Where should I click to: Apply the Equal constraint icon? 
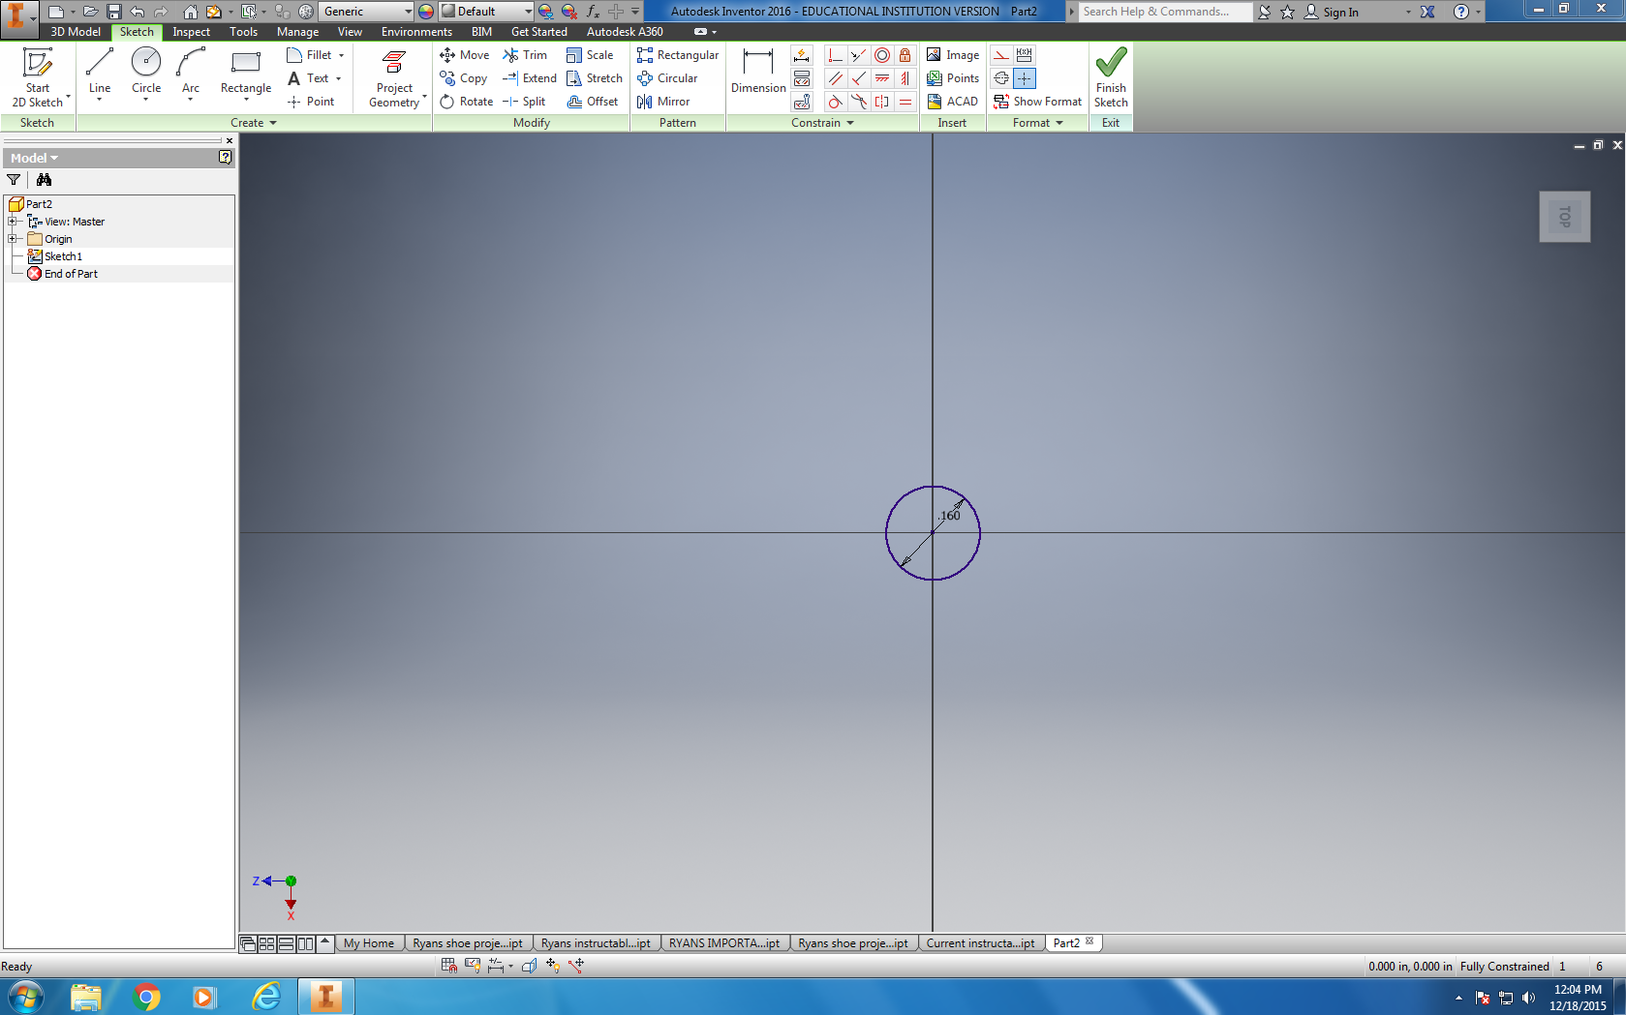(905, 102)
